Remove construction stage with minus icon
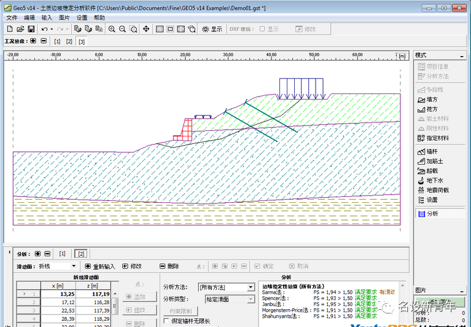Image resolution: width=471 pixels, height=327 pixels. pyautogui.click(x=44, y=41)
